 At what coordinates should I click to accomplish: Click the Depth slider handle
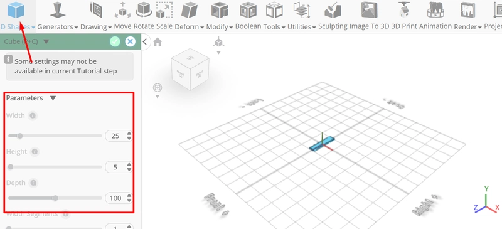point(55,198)
